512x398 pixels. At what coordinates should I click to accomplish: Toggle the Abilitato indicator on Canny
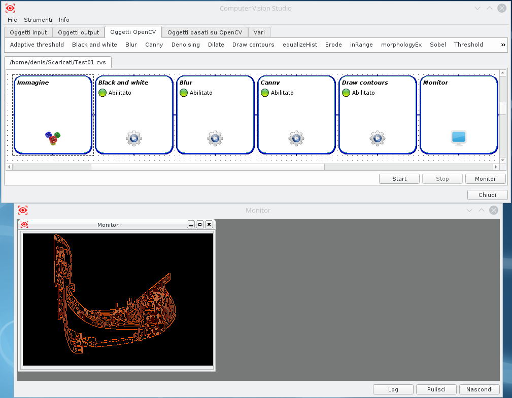[265, 93]
